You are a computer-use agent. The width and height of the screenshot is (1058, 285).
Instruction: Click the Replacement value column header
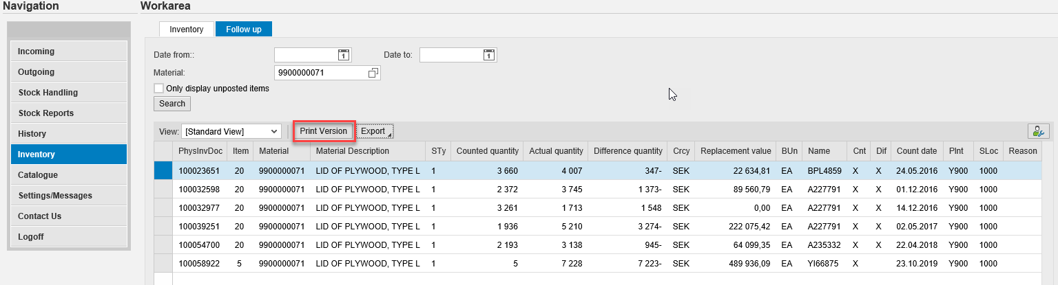tap(734, 151)
